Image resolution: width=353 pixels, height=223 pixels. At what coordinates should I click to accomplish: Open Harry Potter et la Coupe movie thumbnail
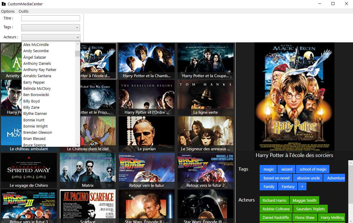click(205, 61)
